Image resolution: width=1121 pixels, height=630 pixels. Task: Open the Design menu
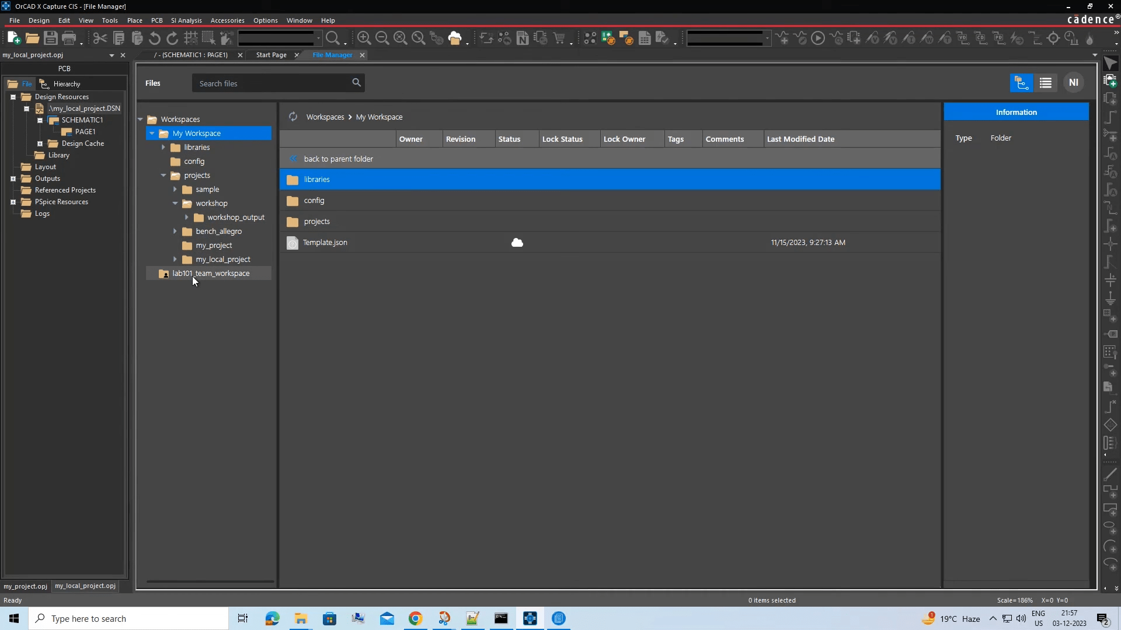(39, 20)
